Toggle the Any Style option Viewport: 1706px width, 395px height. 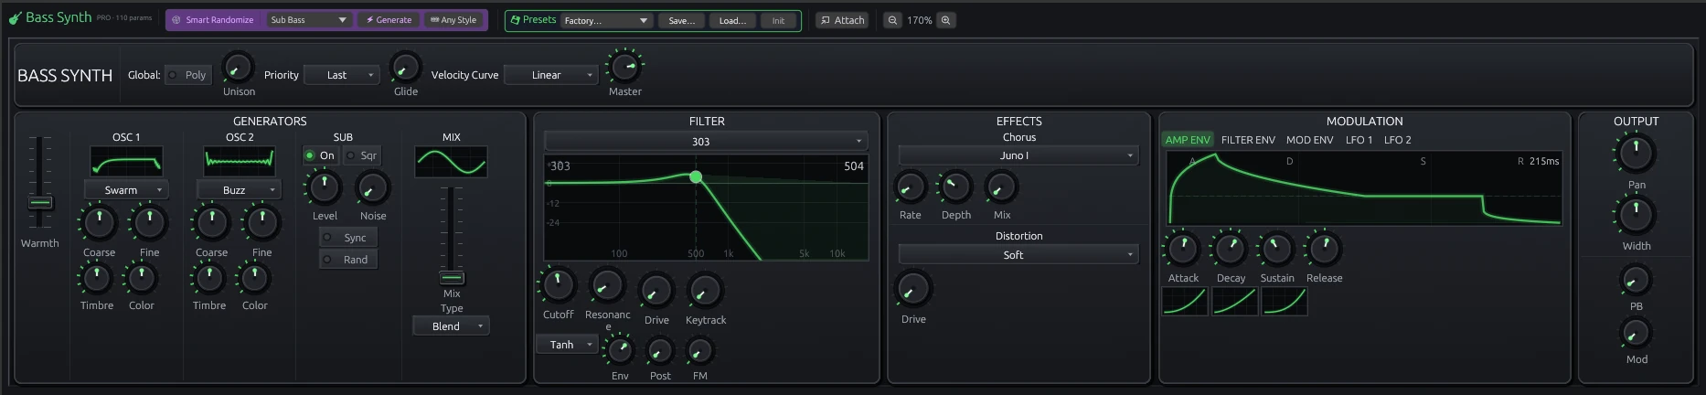[x=453, y=20]
